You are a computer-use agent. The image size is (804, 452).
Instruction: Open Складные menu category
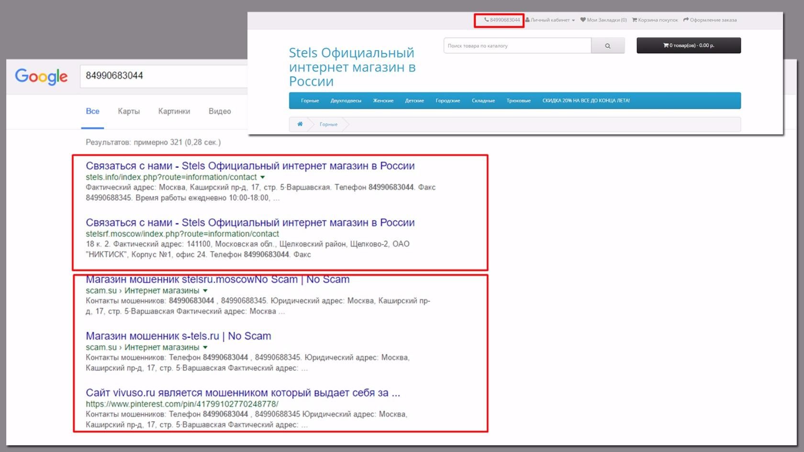(483, 101)
